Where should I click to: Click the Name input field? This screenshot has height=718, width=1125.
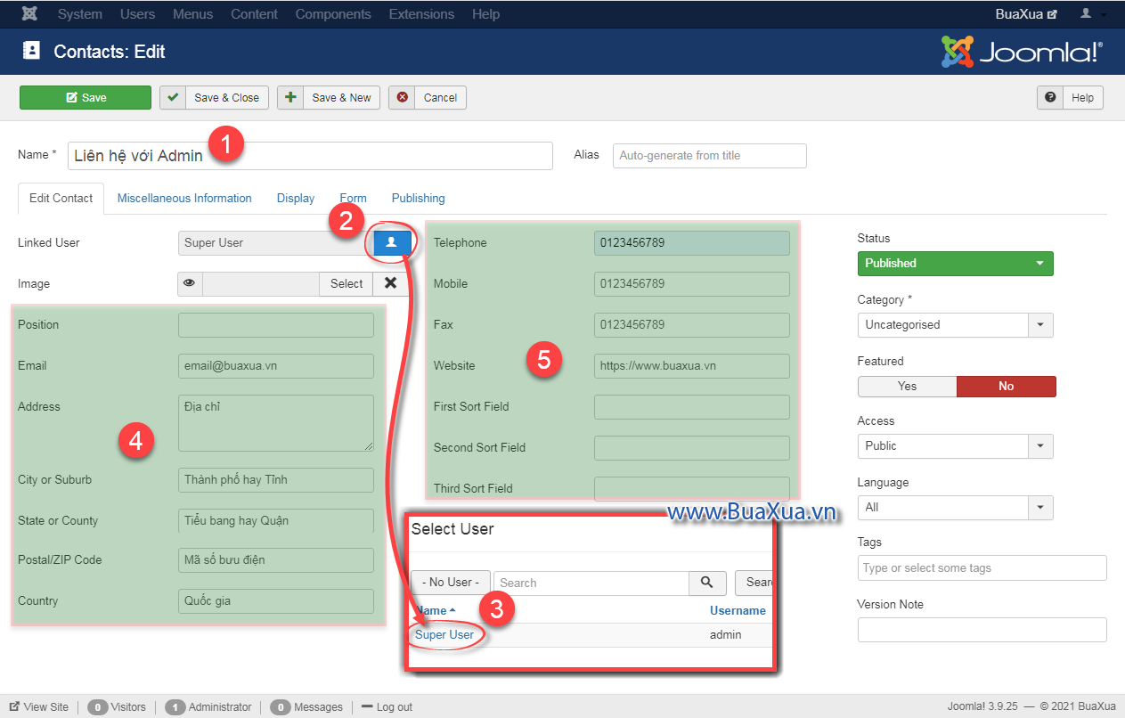[310, 155]
